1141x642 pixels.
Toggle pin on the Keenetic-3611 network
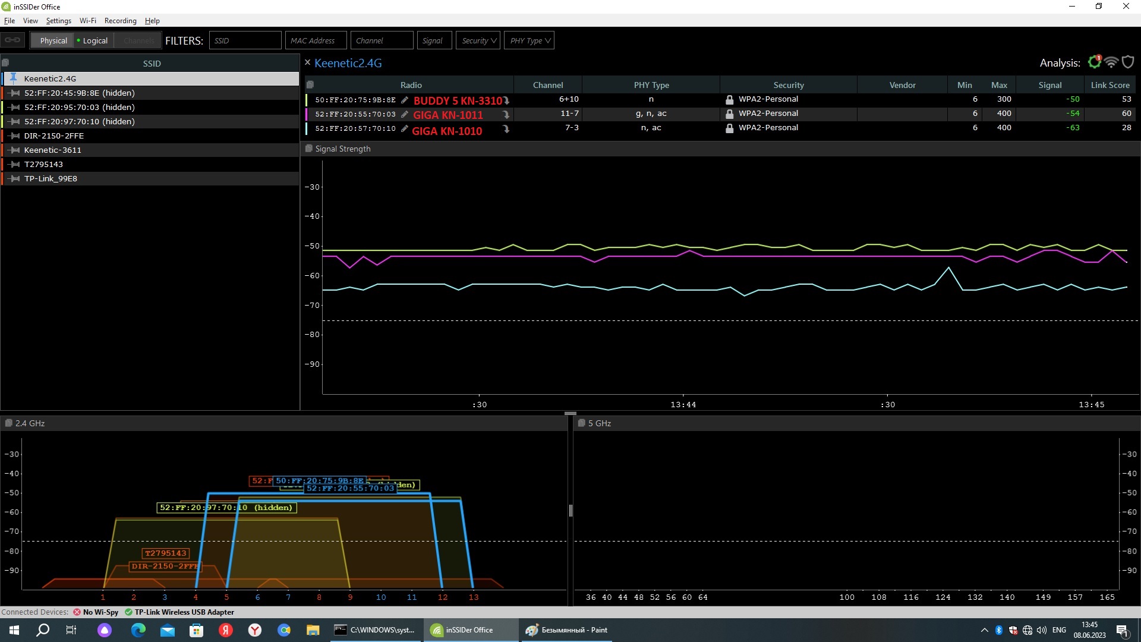[x=15, y=150]
